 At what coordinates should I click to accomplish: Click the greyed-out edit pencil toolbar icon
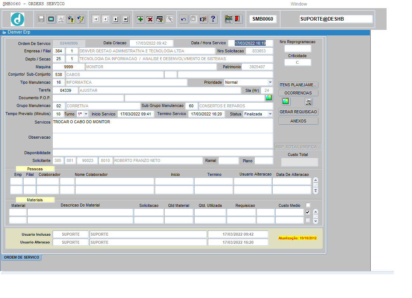[170, 19]
